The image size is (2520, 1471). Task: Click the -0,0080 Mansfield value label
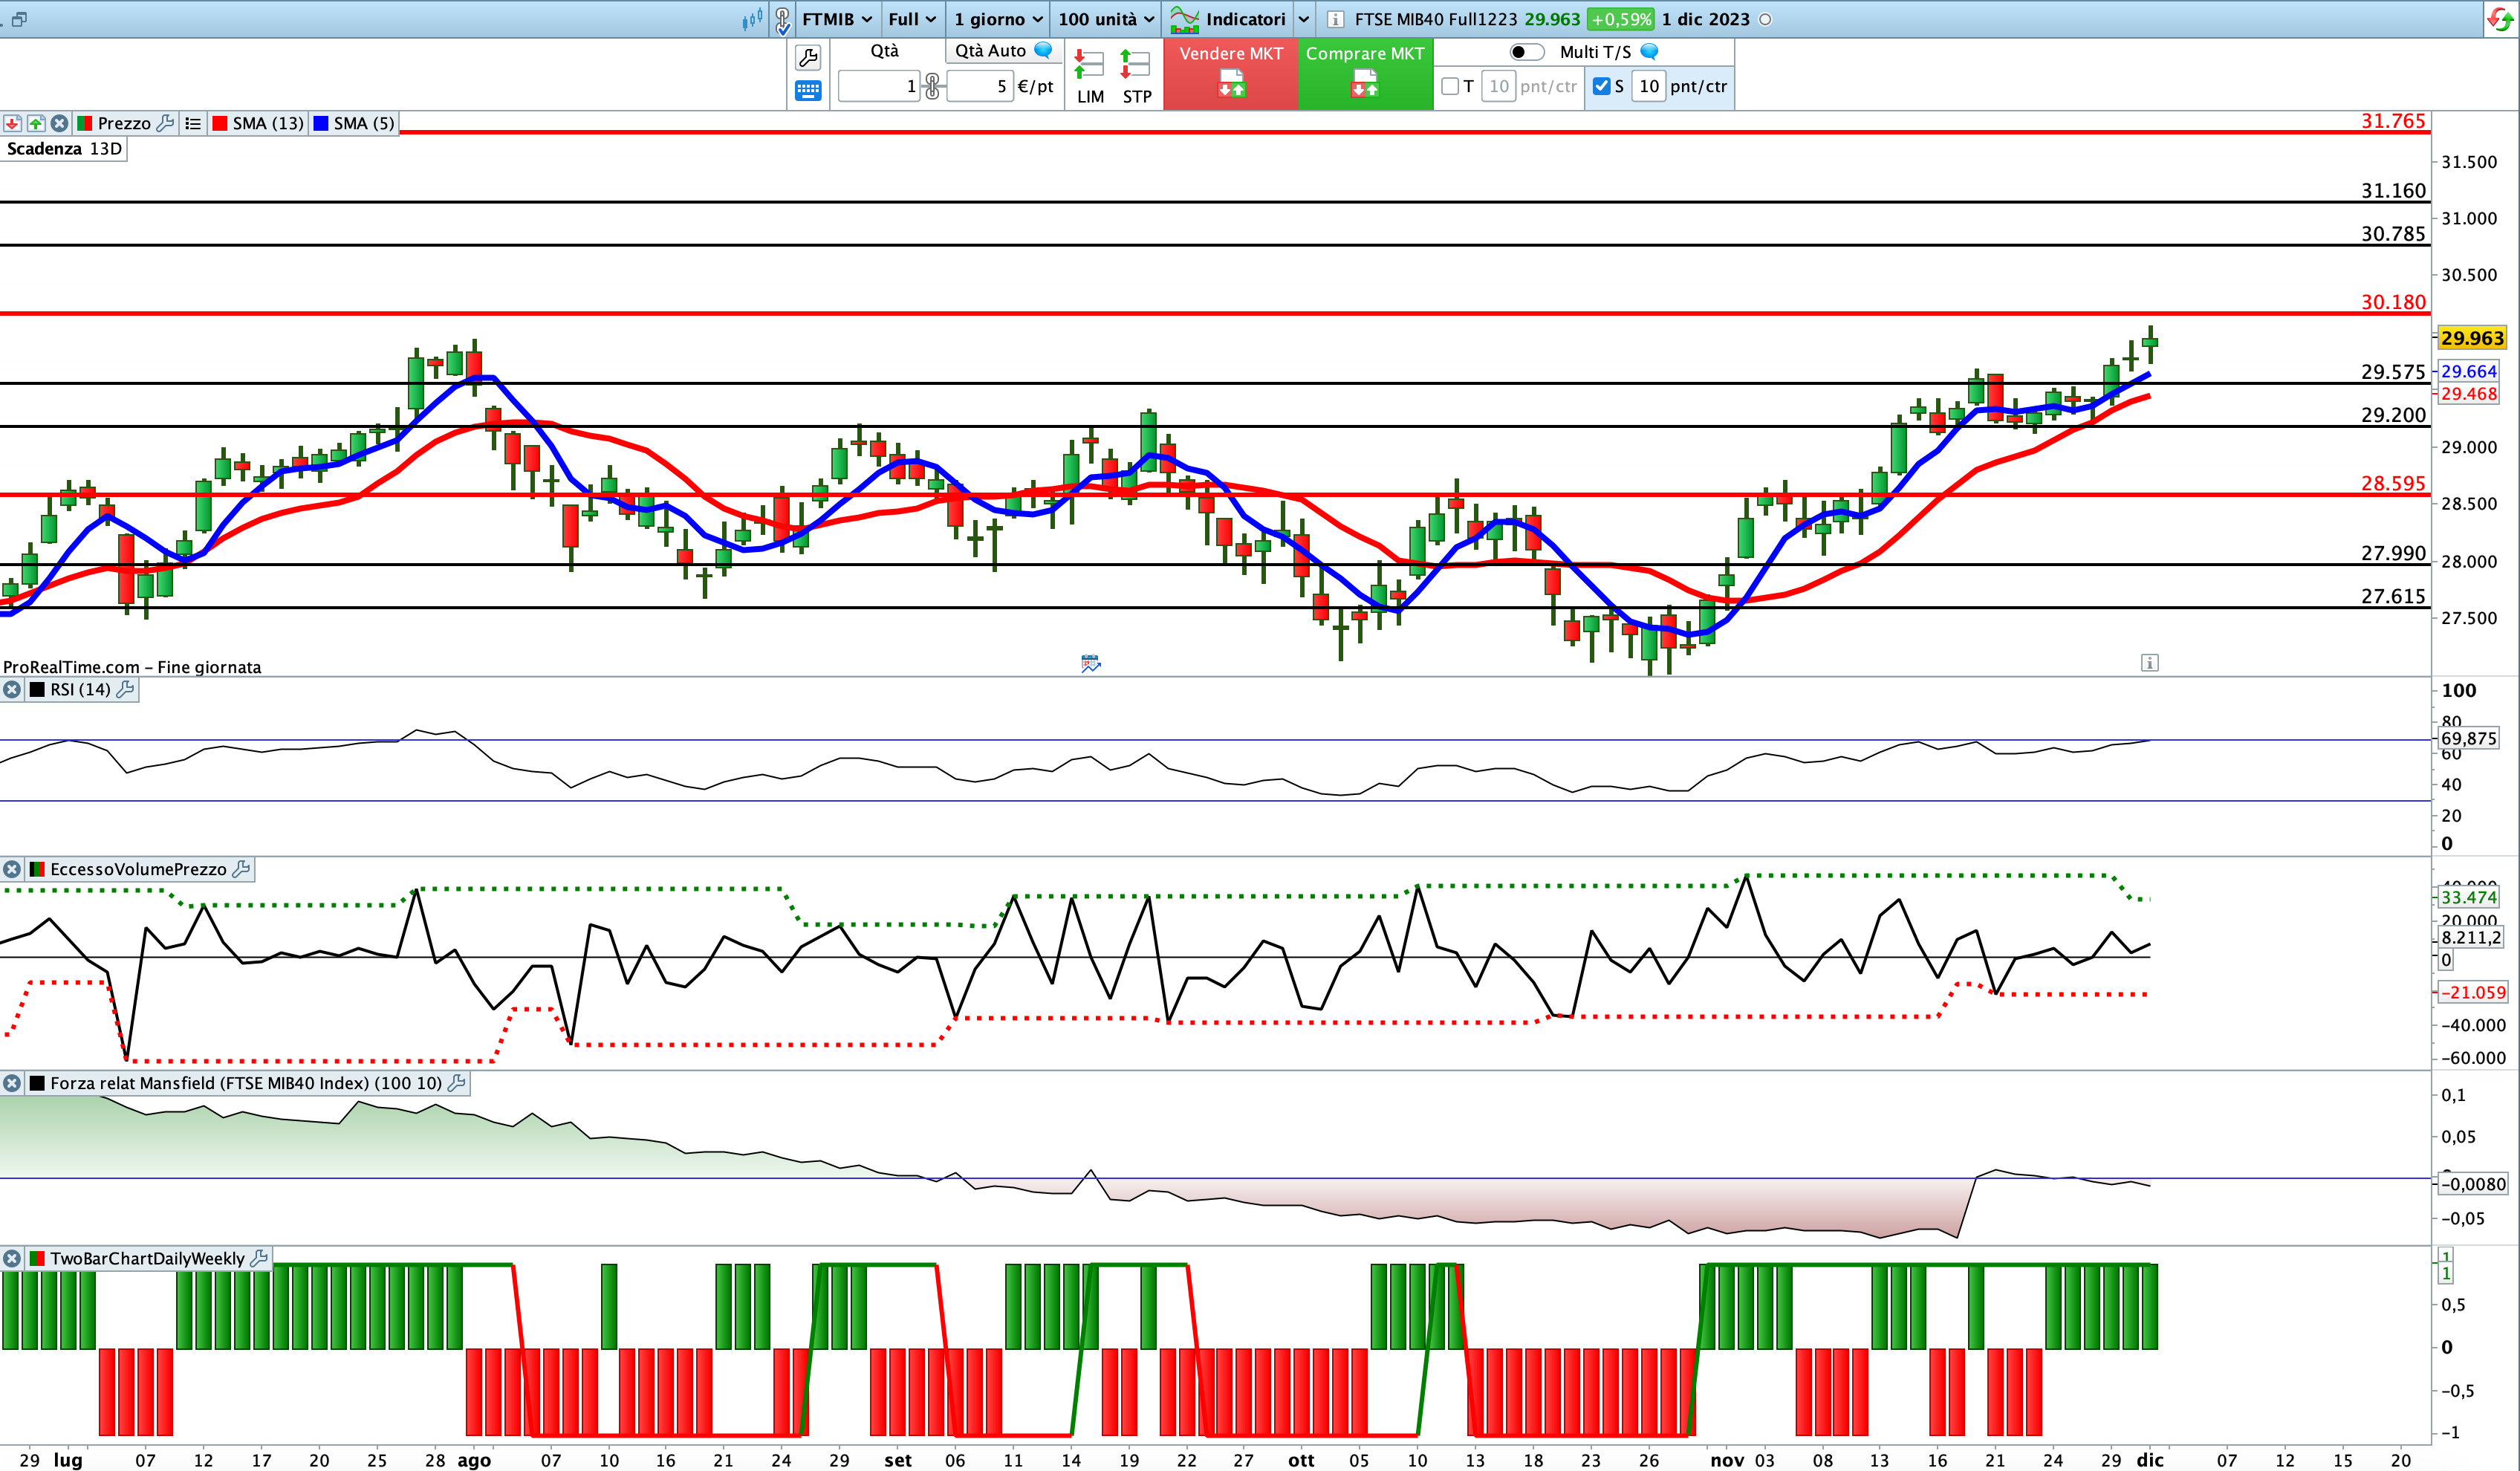pos(2472,1185)
